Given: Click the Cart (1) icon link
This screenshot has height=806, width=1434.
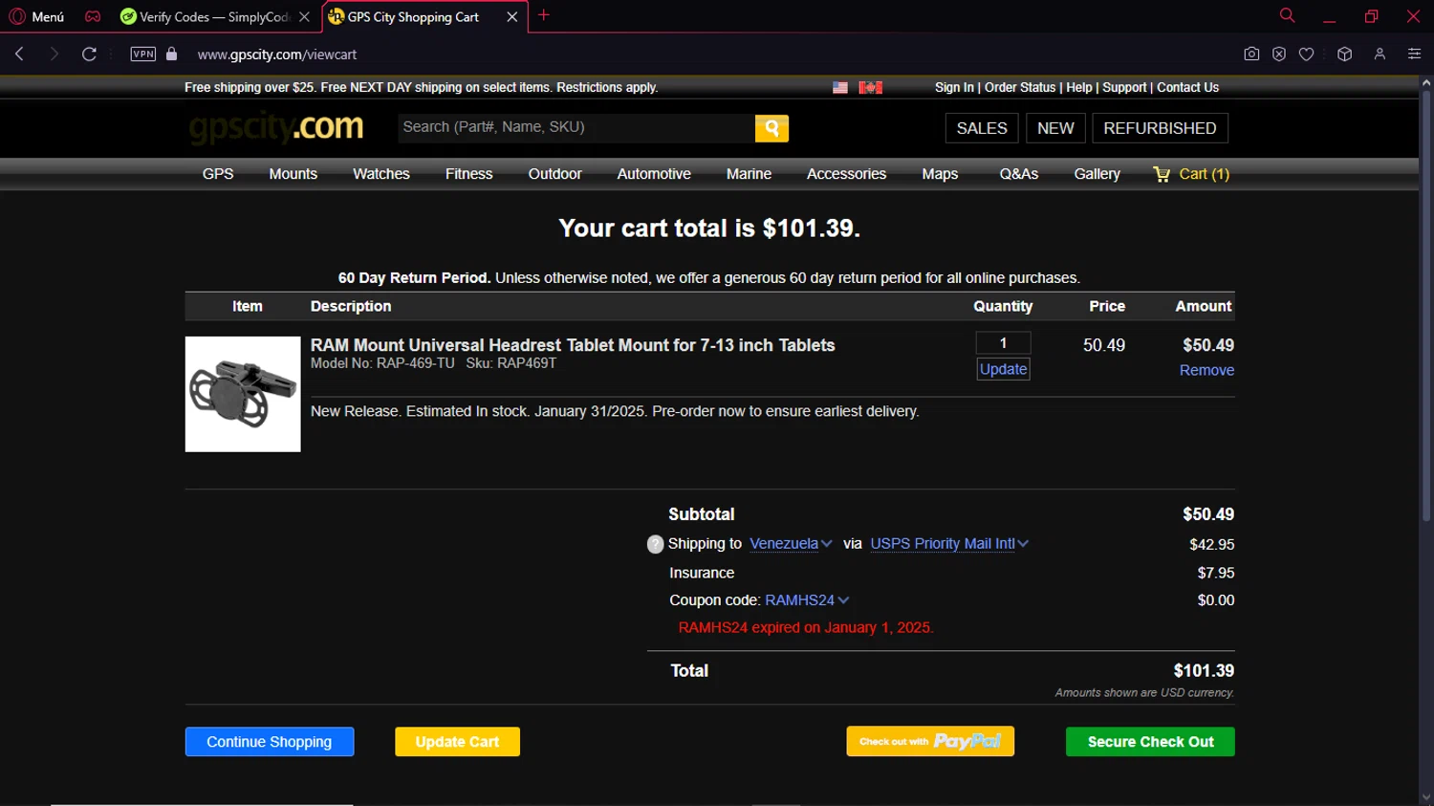Looking at the screenshot, I should click(1191, 174).
